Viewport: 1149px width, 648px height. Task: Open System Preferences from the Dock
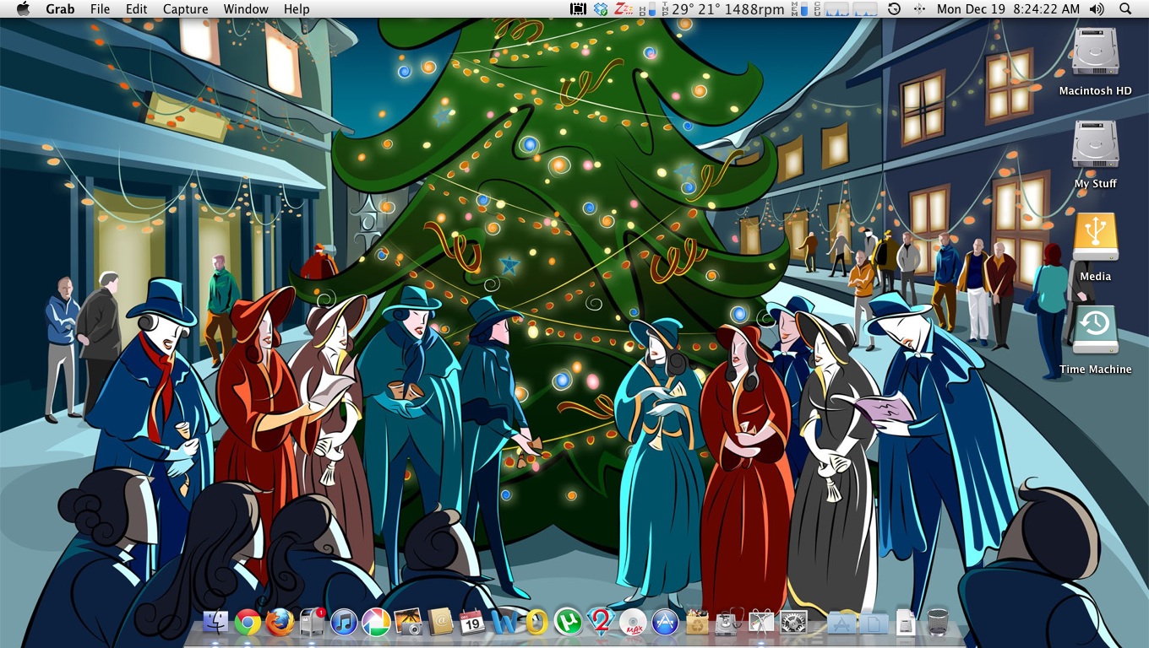[x=793, y=623]
